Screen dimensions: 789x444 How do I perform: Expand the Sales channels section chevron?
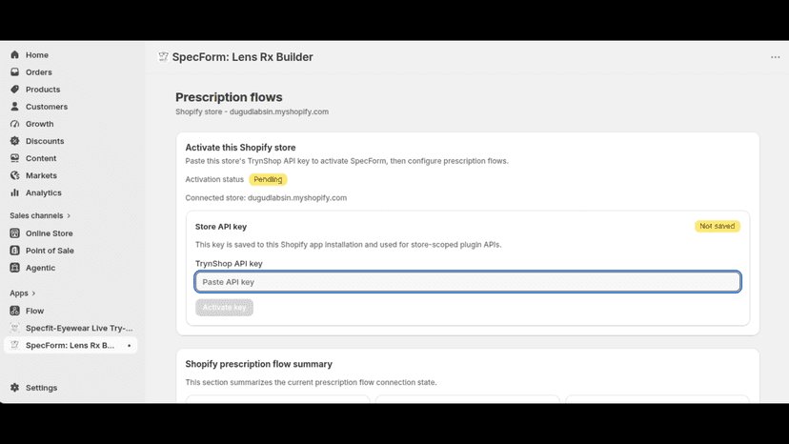click(69, 216)
